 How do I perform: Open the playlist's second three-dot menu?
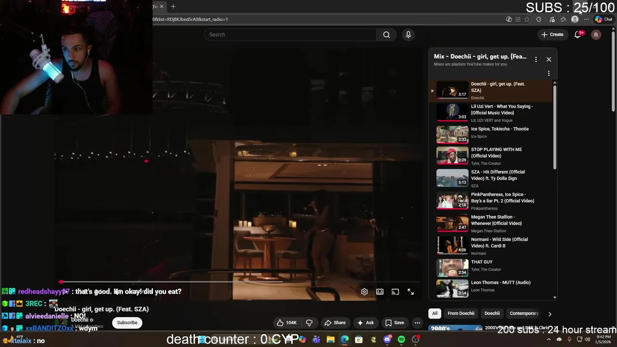[x=549, y=73]
